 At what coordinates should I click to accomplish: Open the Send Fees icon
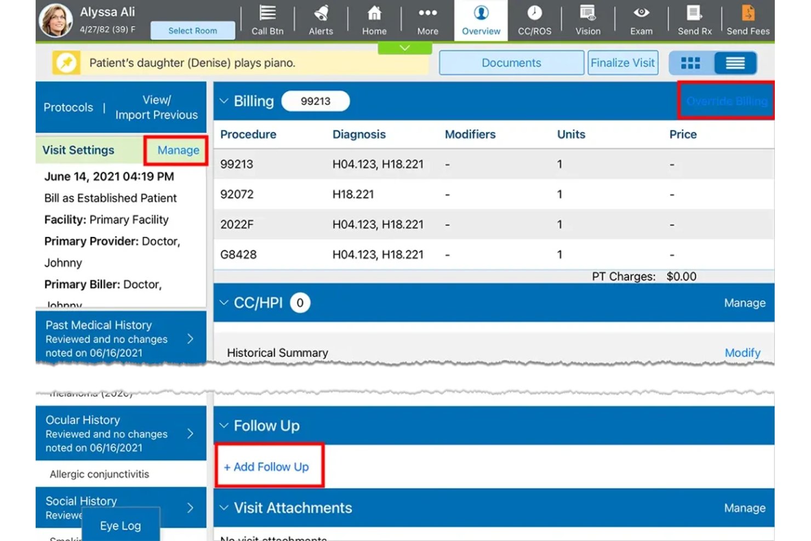(x=748, y=20)
